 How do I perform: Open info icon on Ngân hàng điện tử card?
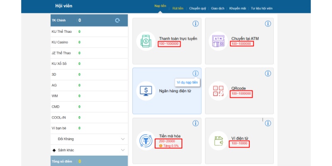(195, 73)
